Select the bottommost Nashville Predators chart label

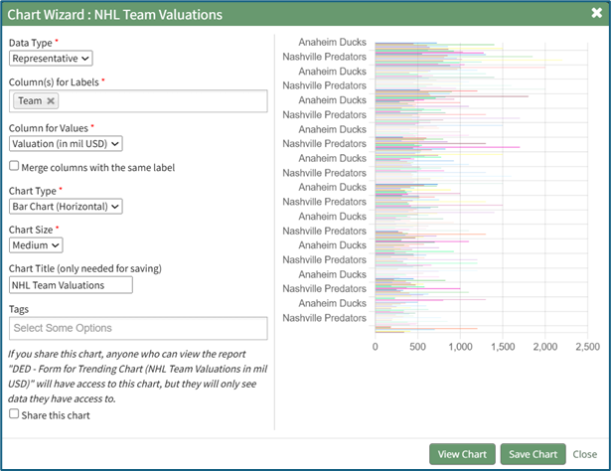[x=324, y=318]
